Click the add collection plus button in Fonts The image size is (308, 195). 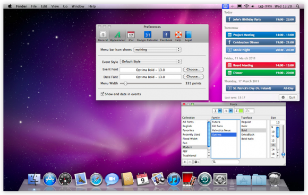[185, 162]
